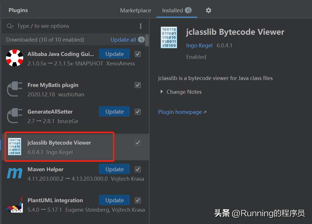312x224 pixels.
Task: Click the Free MyBatis plugin plug icon
Action: pos(15,89)
